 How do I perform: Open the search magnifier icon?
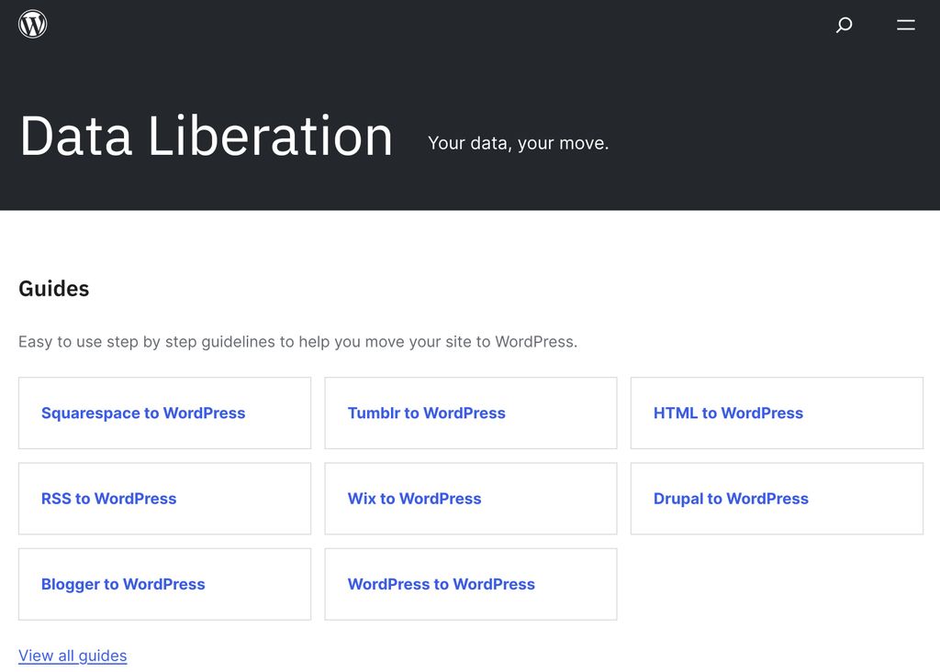[844, 25]
